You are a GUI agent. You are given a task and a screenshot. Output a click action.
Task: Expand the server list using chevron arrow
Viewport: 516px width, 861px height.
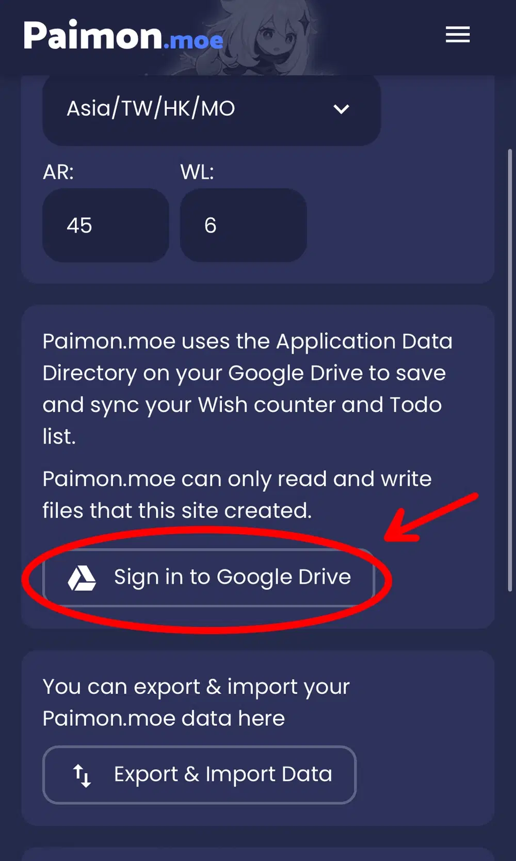tap(341, 109)
